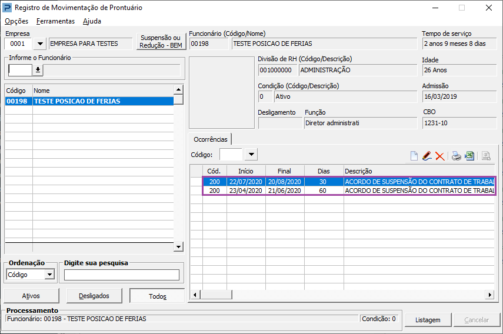Click the Listagem button

pos(428,320)
